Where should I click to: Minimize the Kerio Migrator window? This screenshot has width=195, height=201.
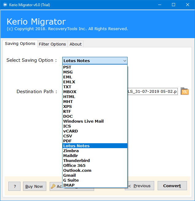click(x=159, y=5)
